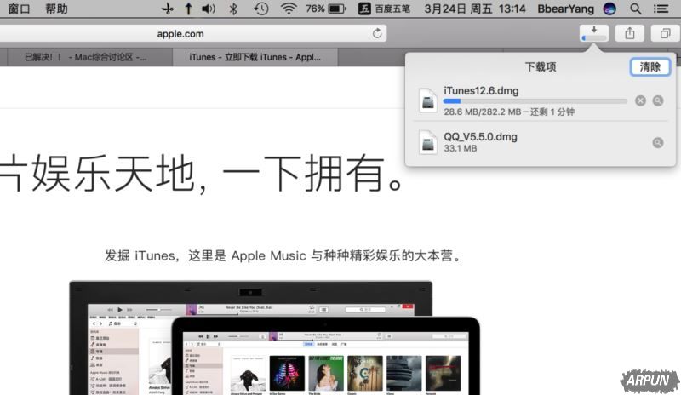Open the volume menu bar icon

[209, 9]
